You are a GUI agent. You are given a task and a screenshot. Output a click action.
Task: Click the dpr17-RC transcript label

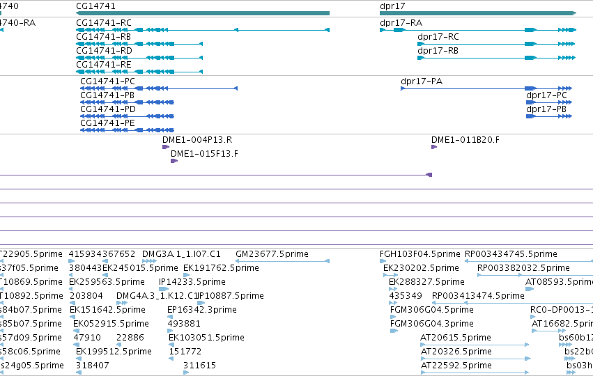[438, 37]
